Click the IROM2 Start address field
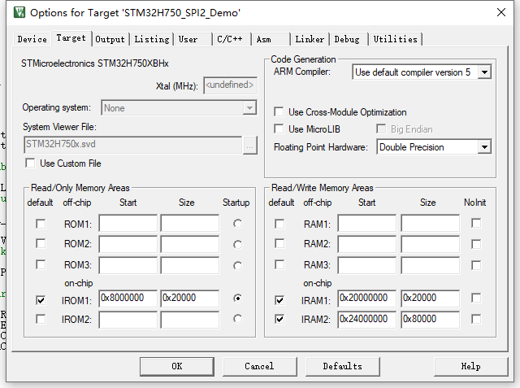The height and width of the screenshot is (388, 520). pyautogui.click(x=128, y=320)
